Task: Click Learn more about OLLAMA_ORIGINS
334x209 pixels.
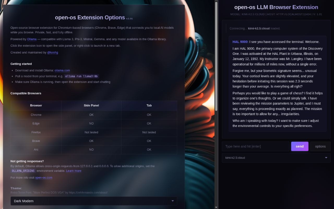Action: (x=74, y=171)
